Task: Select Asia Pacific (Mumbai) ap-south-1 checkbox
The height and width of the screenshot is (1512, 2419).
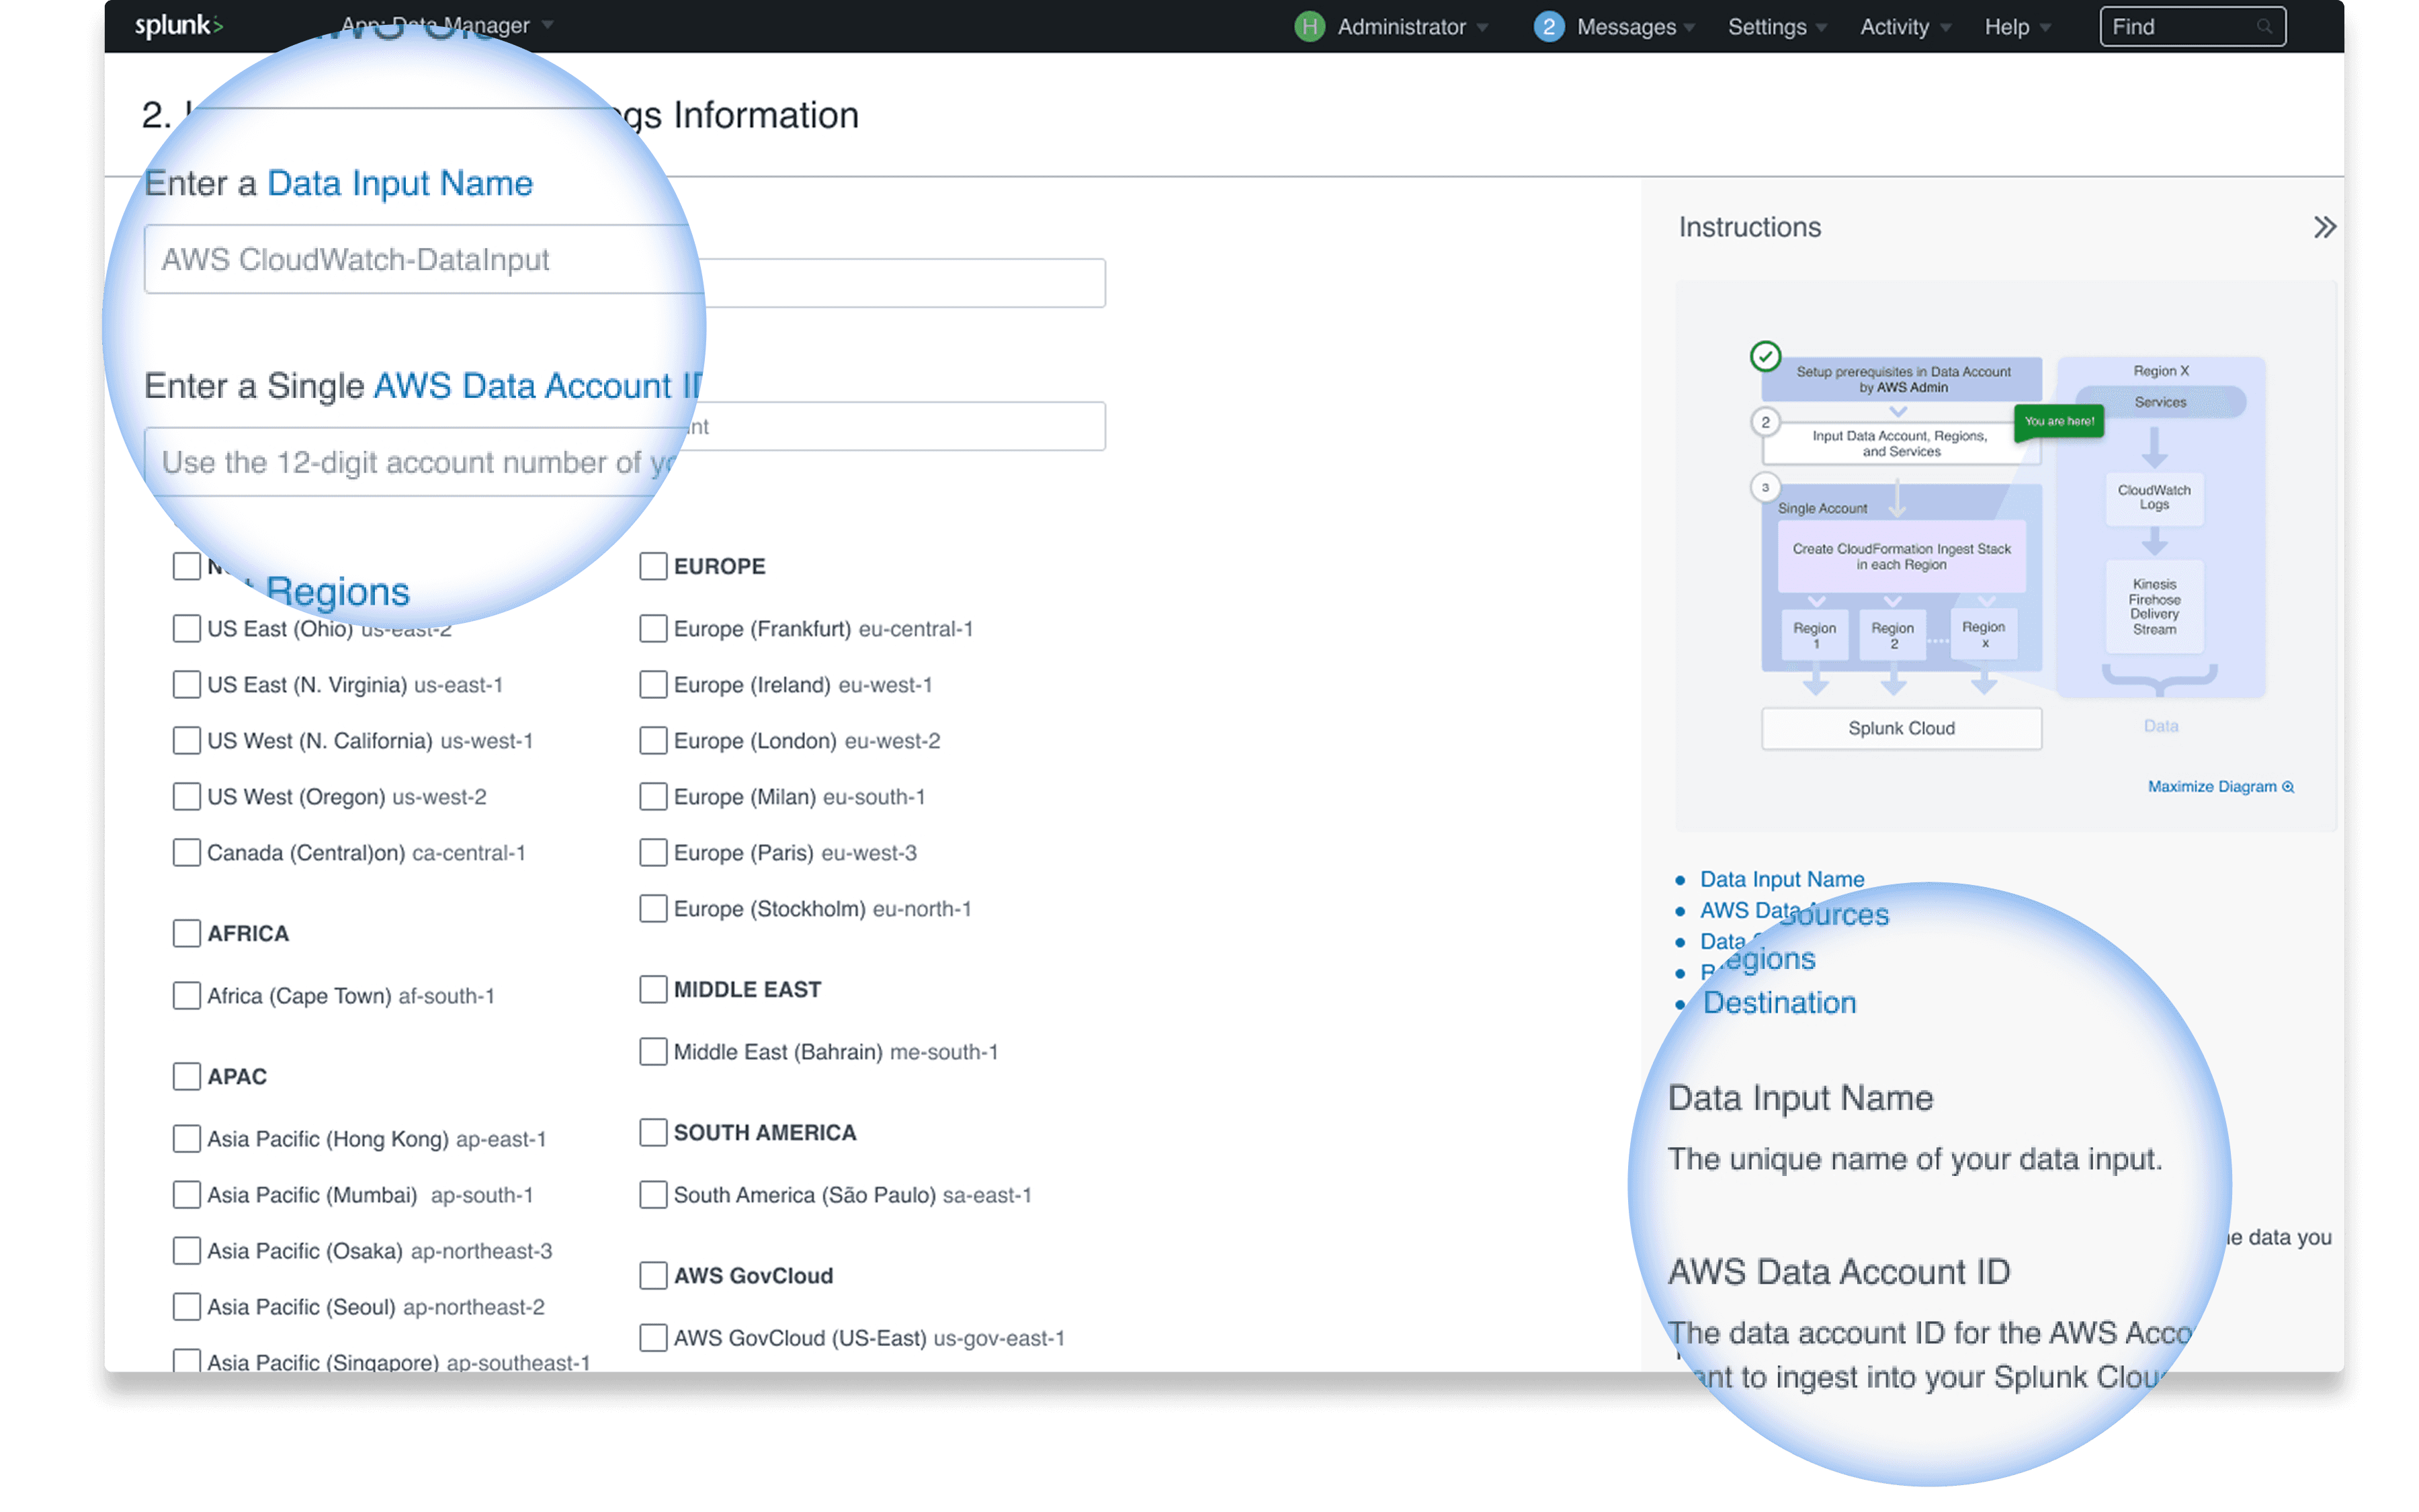Action: point(187,1195)
